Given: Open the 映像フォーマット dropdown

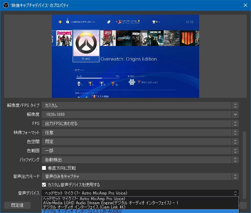Looking at the screenshot, I should pos(140,133).
